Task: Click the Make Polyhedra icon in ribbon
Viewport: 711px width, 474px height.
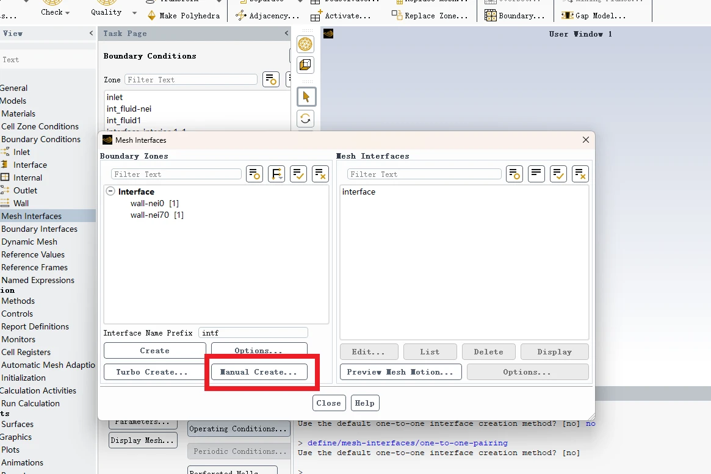Action: 152,16
